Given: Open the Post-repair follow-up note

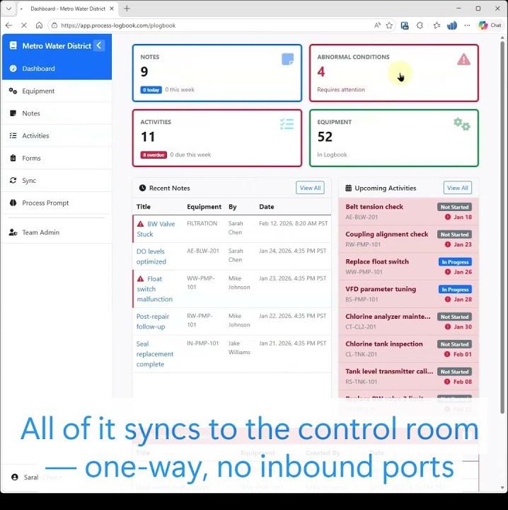Looking at the screenshot, I should coord(153,322).
